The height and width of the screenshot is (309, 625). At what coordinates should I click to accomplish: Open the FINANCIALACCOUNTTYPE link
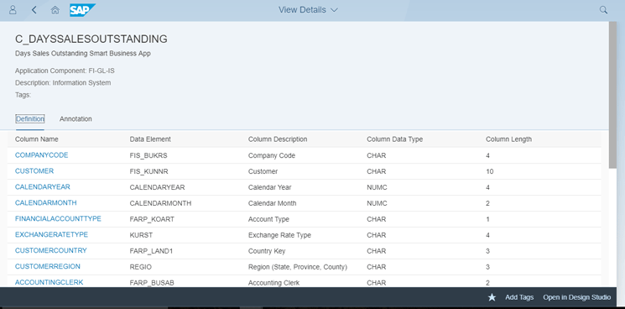pos(58,219)
